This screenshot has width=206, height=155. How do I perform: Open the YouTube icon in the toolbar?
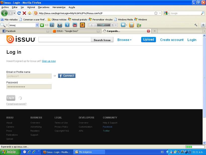coord(75,25)
